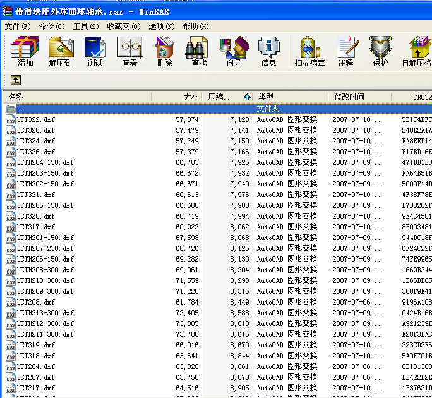Open the 帮助(H) menu
Screen dimensions: 432x398
[x=196, y=27]
